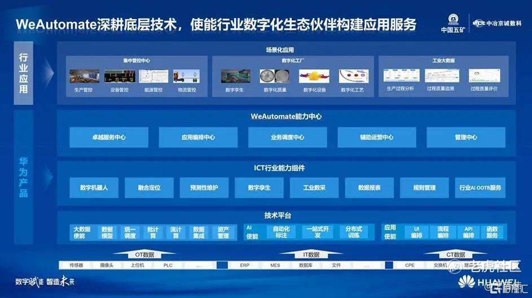This screenshot has height=298, width=532.
Task: Select the 统一调度 platform block
Action: [130, 233]
